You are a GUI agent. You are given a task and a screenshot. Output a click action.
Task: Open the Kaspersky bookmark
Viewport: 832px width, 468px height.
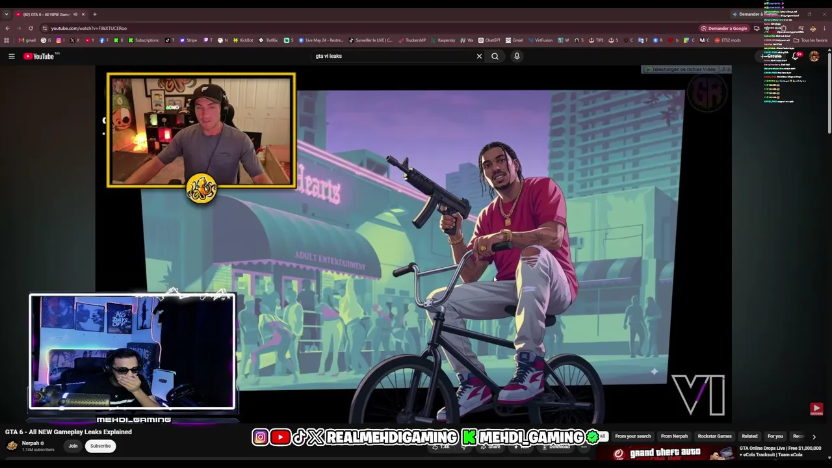coord(443,40)
